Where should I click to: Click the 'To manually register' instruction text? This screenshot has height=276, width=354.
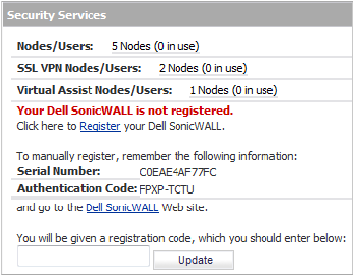tap(156, 156)
